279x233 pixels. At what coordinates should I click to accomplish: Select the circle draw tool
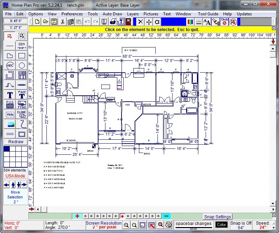click(22, 66)
